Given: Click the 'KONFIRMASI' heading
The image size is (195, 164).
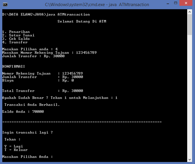Looking at the screenshot, I should tap(14, 67).
